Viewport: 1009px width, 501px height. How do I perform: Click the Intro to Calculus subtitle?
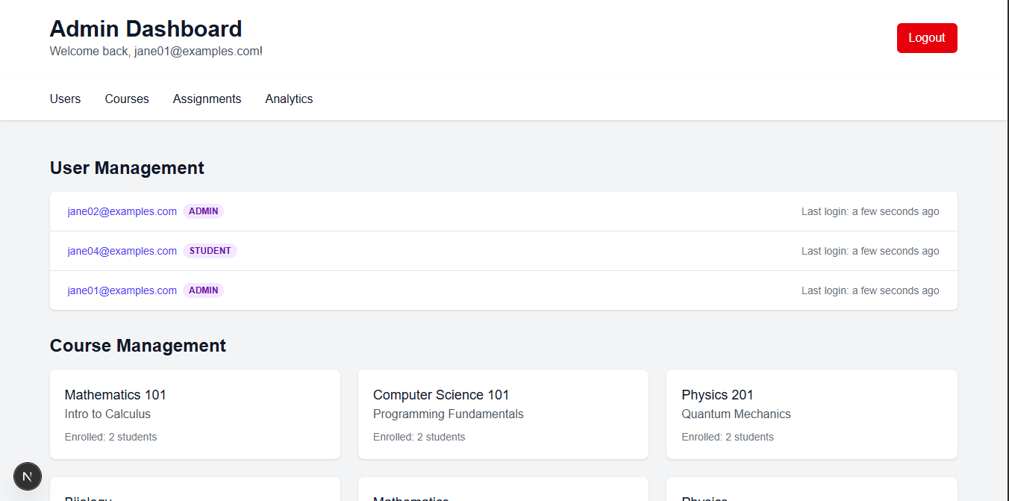107,414
